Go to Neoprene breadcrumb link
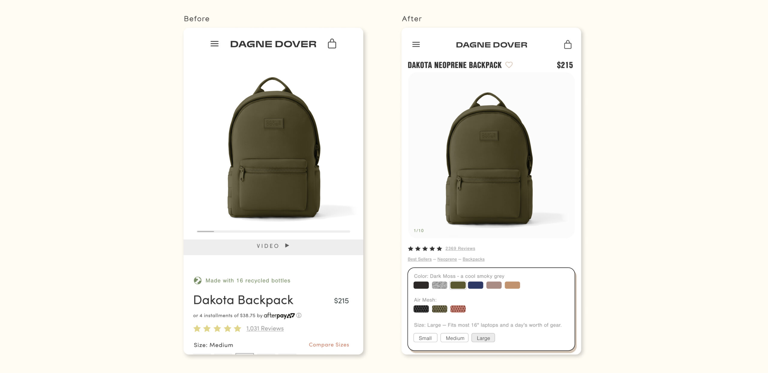The image size is (768, 373). [447, 259]
